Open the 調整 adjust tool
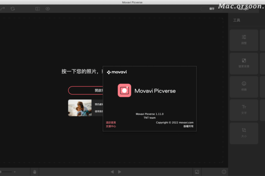The width and height of the screenshot is (265, 176). [x=244, y=40]
